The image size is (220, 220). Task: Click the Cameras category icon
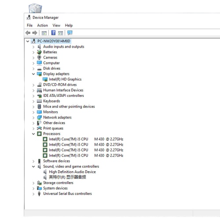coord(39,58)
